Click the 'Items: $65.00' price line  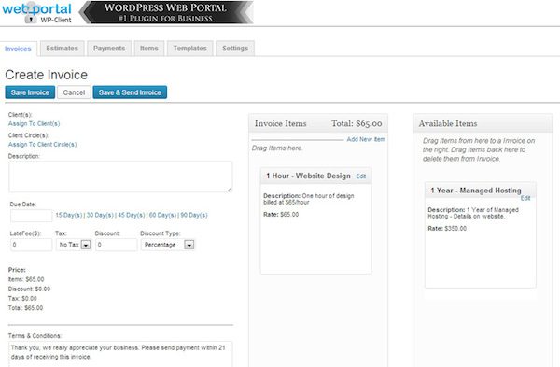(26, 279)
